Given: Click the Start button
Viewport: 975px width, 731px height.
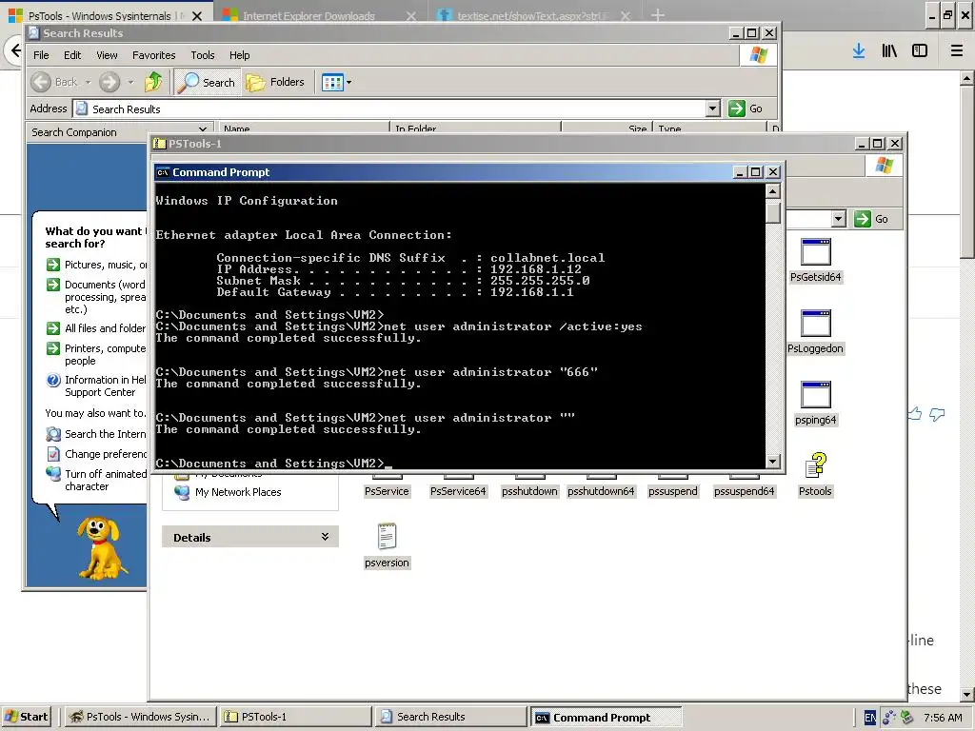Looking at the screenshot, I should click(28, 717).
